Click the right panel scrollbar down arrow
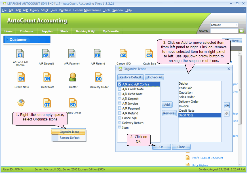This screenshot has height=173, width=247. [x=240, y=164]
